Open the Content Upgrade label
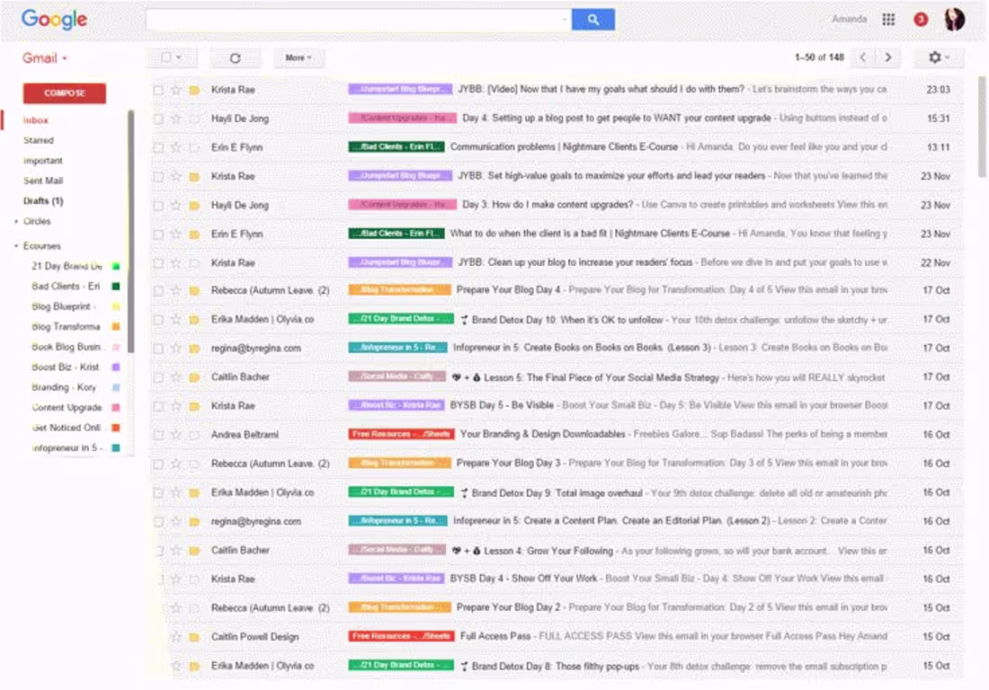989x690 pixels. pyautogui.click(x=67, y=408)
